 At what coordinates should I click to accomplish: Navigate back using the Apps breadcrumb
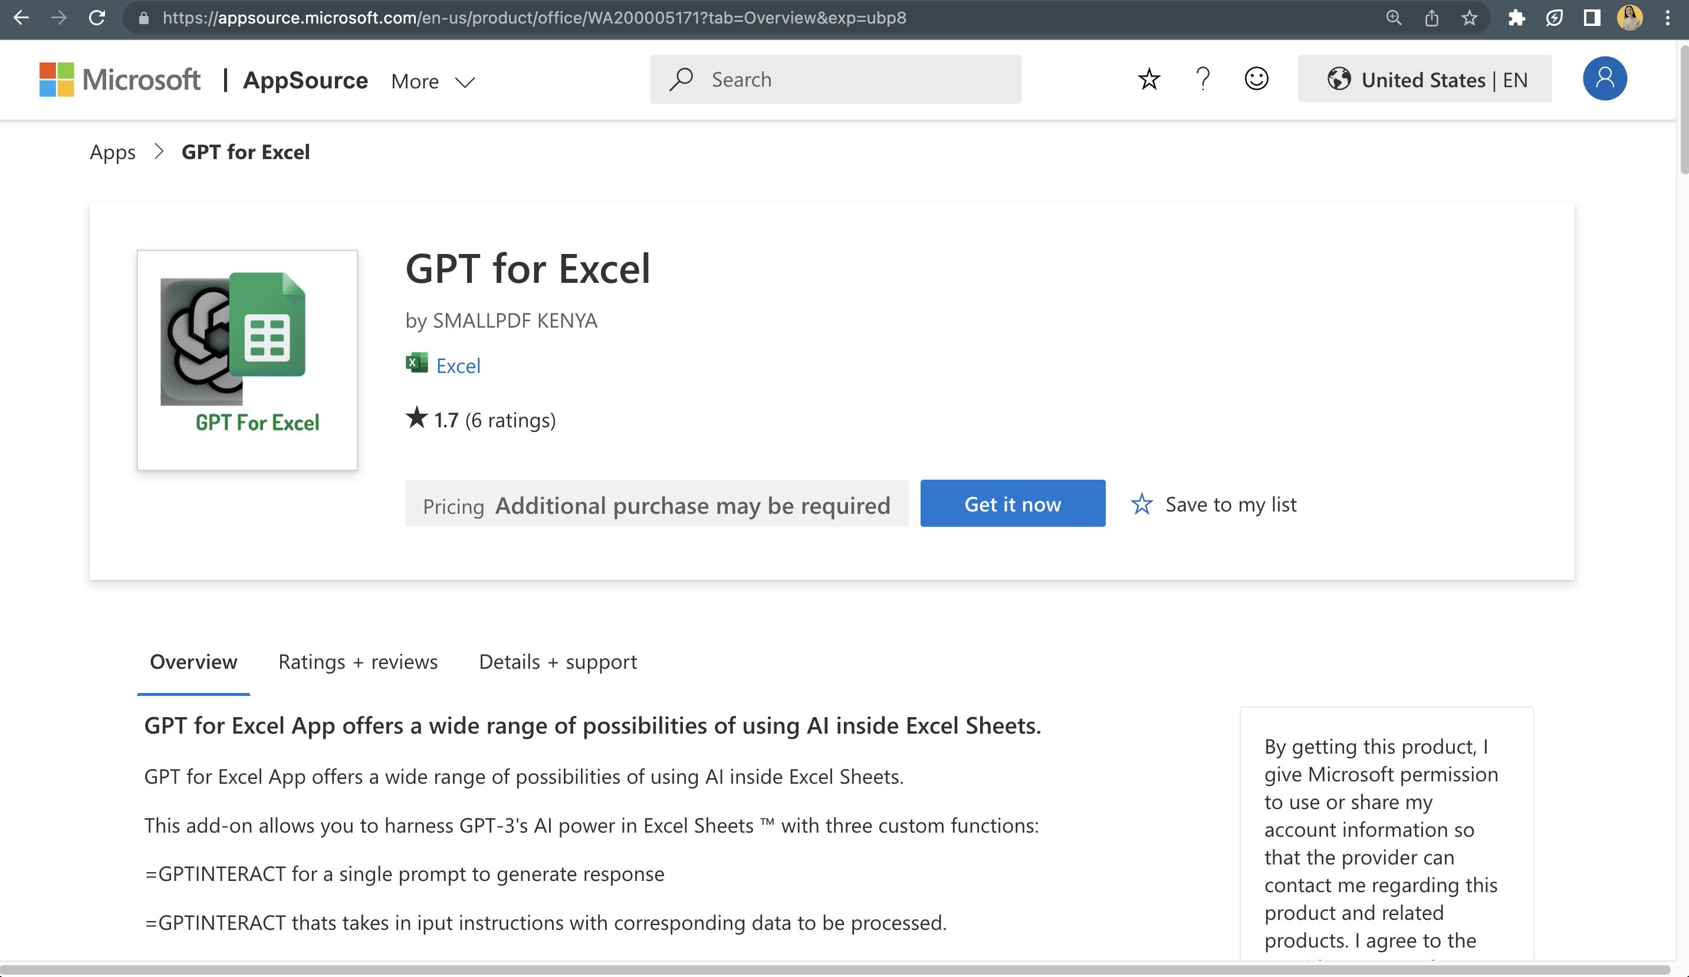click(x=112, y=152)
